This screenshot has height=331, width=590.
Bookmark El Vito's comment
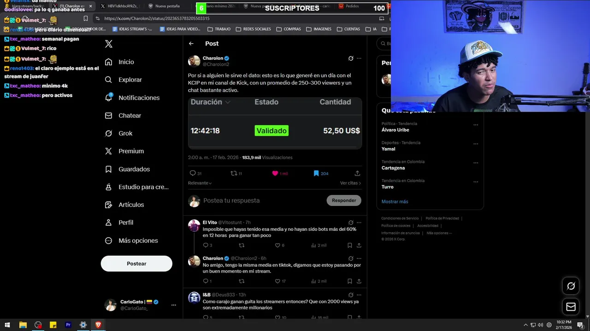pos(350,245)
